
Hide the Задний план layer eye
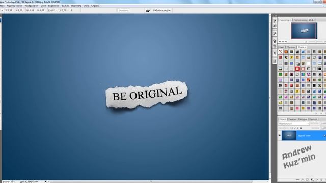[x=280, y=135]
